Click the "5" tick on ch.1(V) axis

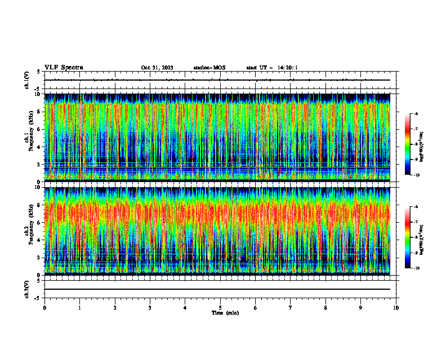tap(39, 72)
